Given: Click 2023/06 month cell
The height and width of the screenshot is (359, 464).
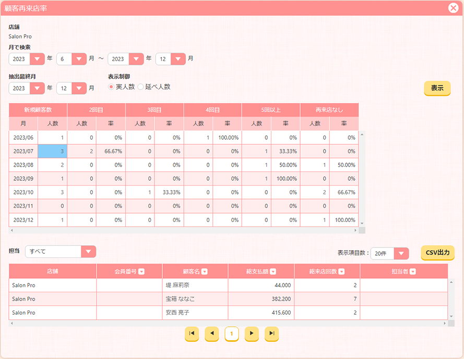Looking at the screenshot, I should point(23,138).
